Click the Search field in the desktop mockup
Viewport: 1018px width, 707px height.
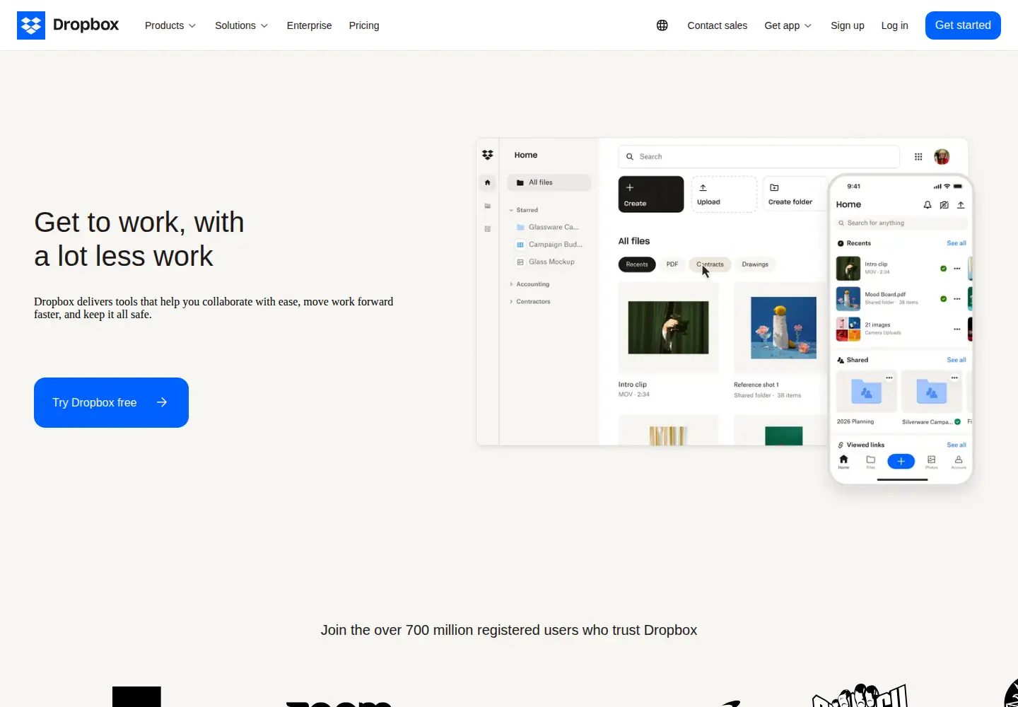point(759,157)
